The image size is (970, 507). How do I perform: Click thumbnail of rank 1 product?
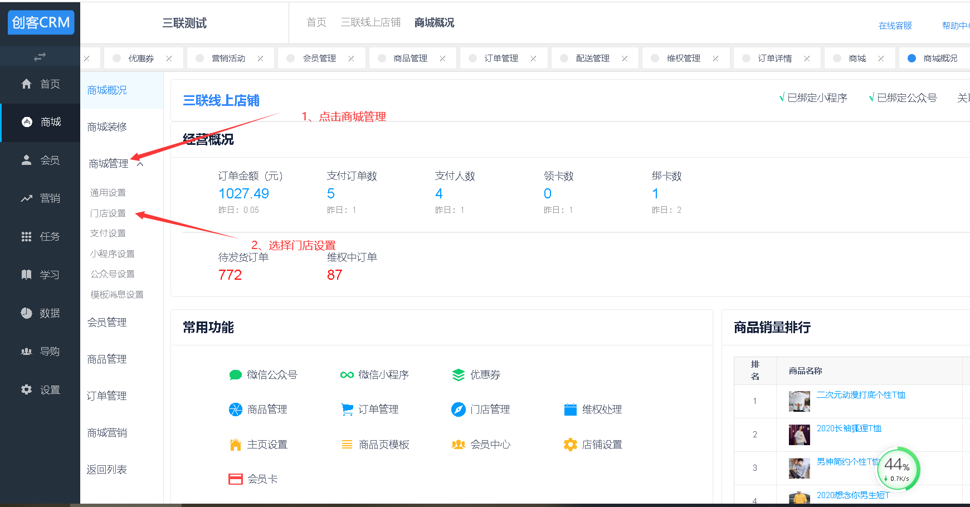[799, 401]
